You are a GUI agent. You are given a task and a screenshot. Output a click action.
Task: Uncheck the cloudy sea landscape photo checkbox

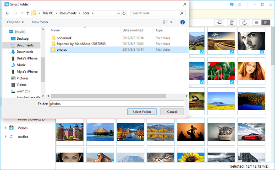click(x=202, y=82)
